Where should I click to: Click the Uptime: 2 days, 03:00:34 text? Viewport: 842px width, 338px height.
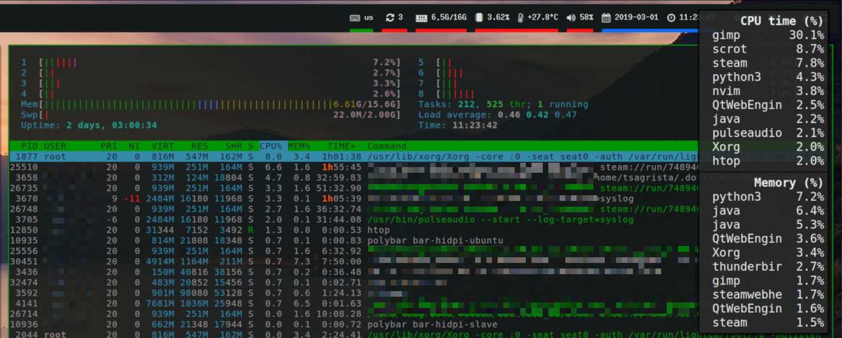89,125
